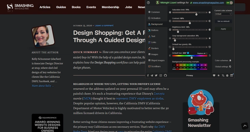
Task: Open Events in the site navigation
Action: 91,7
